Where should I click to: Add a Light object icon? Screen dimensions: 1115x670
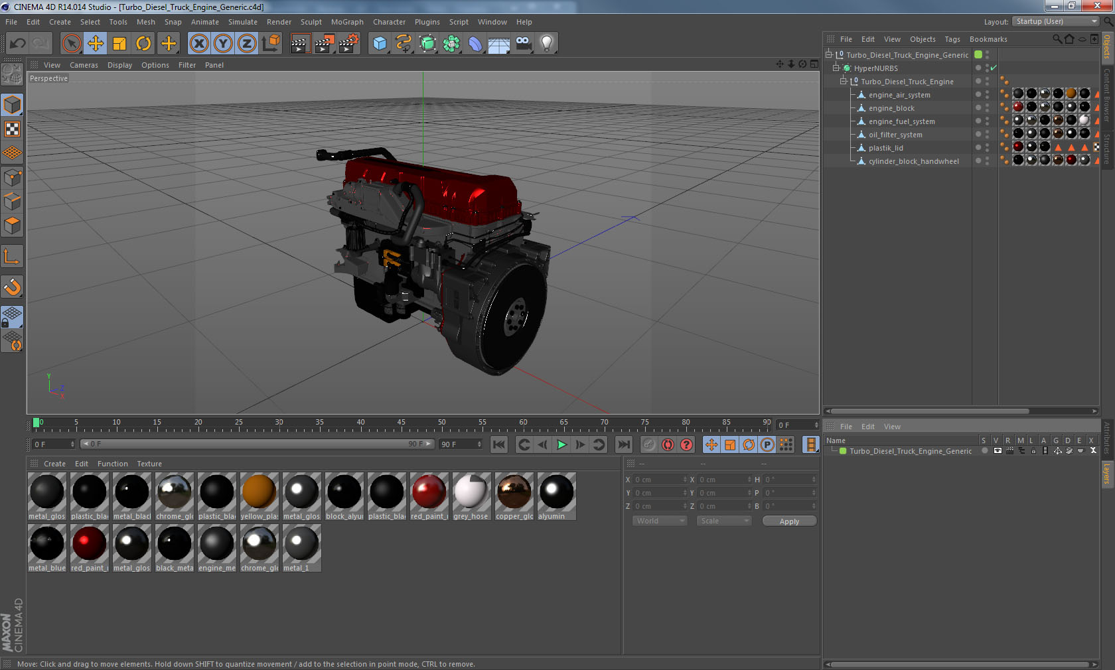click(x=547, y=44)
